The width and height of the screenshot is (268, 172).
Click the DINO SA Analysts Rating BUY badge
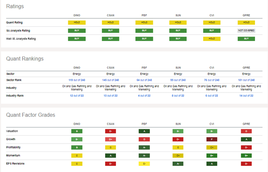tap(77, 31)
